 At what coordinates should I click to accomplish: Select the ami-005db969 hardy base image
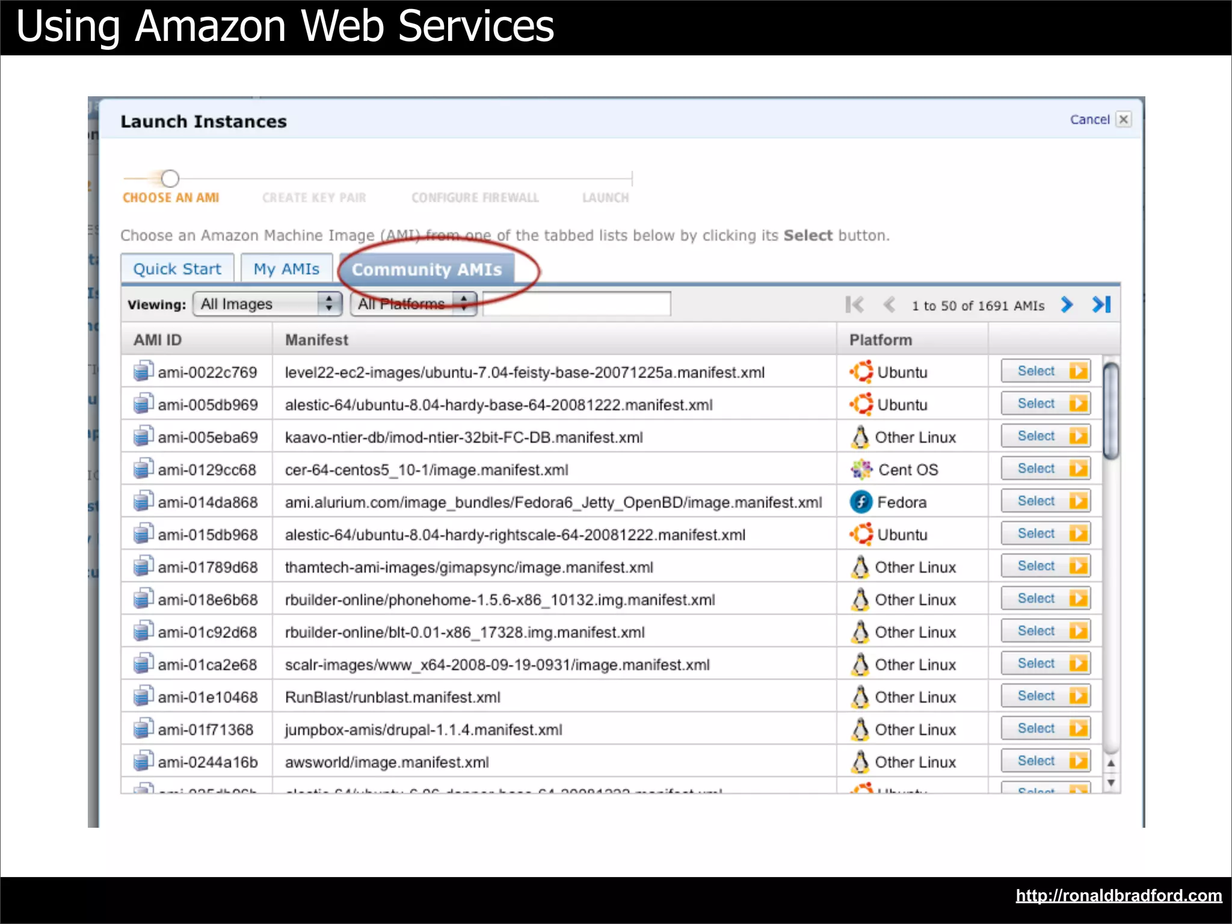pyautogui.click(x=1046, y=403)
